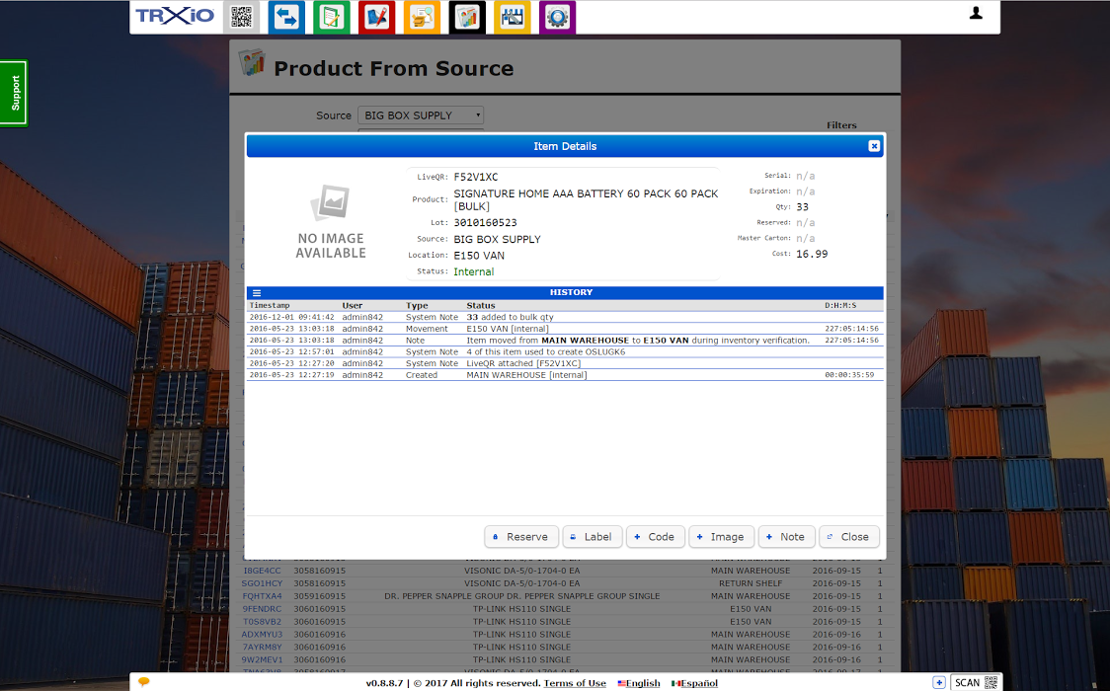Expand the Filters section
The width and height of the screenshot is (1110, 691).
click(x=841, y=125)
